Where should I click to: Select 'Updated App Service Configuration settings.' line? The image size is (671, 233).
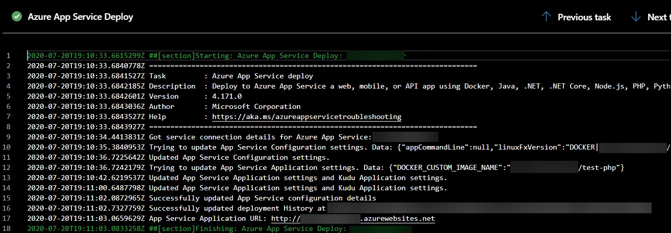(x=178, y=157)
